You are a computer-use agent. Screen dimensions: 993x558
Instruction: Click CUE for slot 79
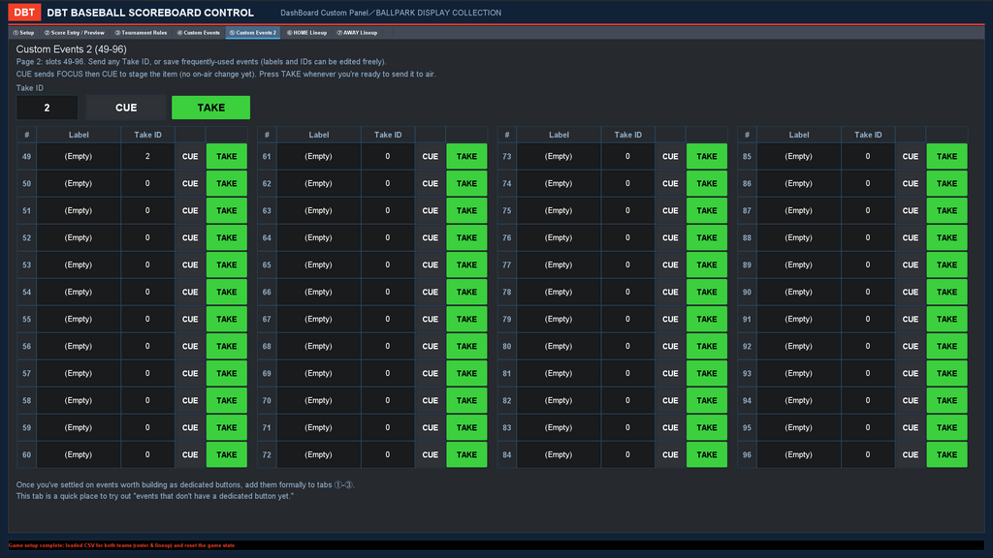670,320
